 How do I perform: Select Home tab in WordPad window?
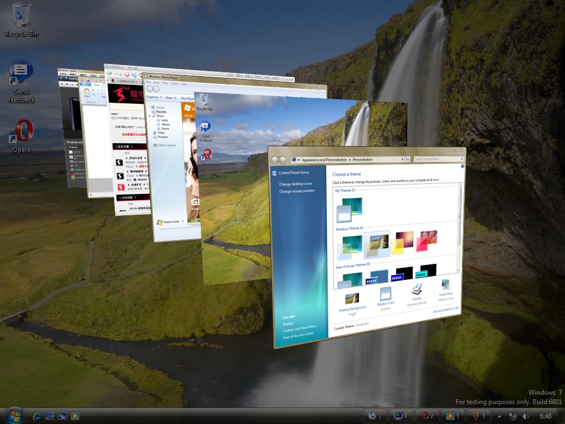click(x=97, y=85)
